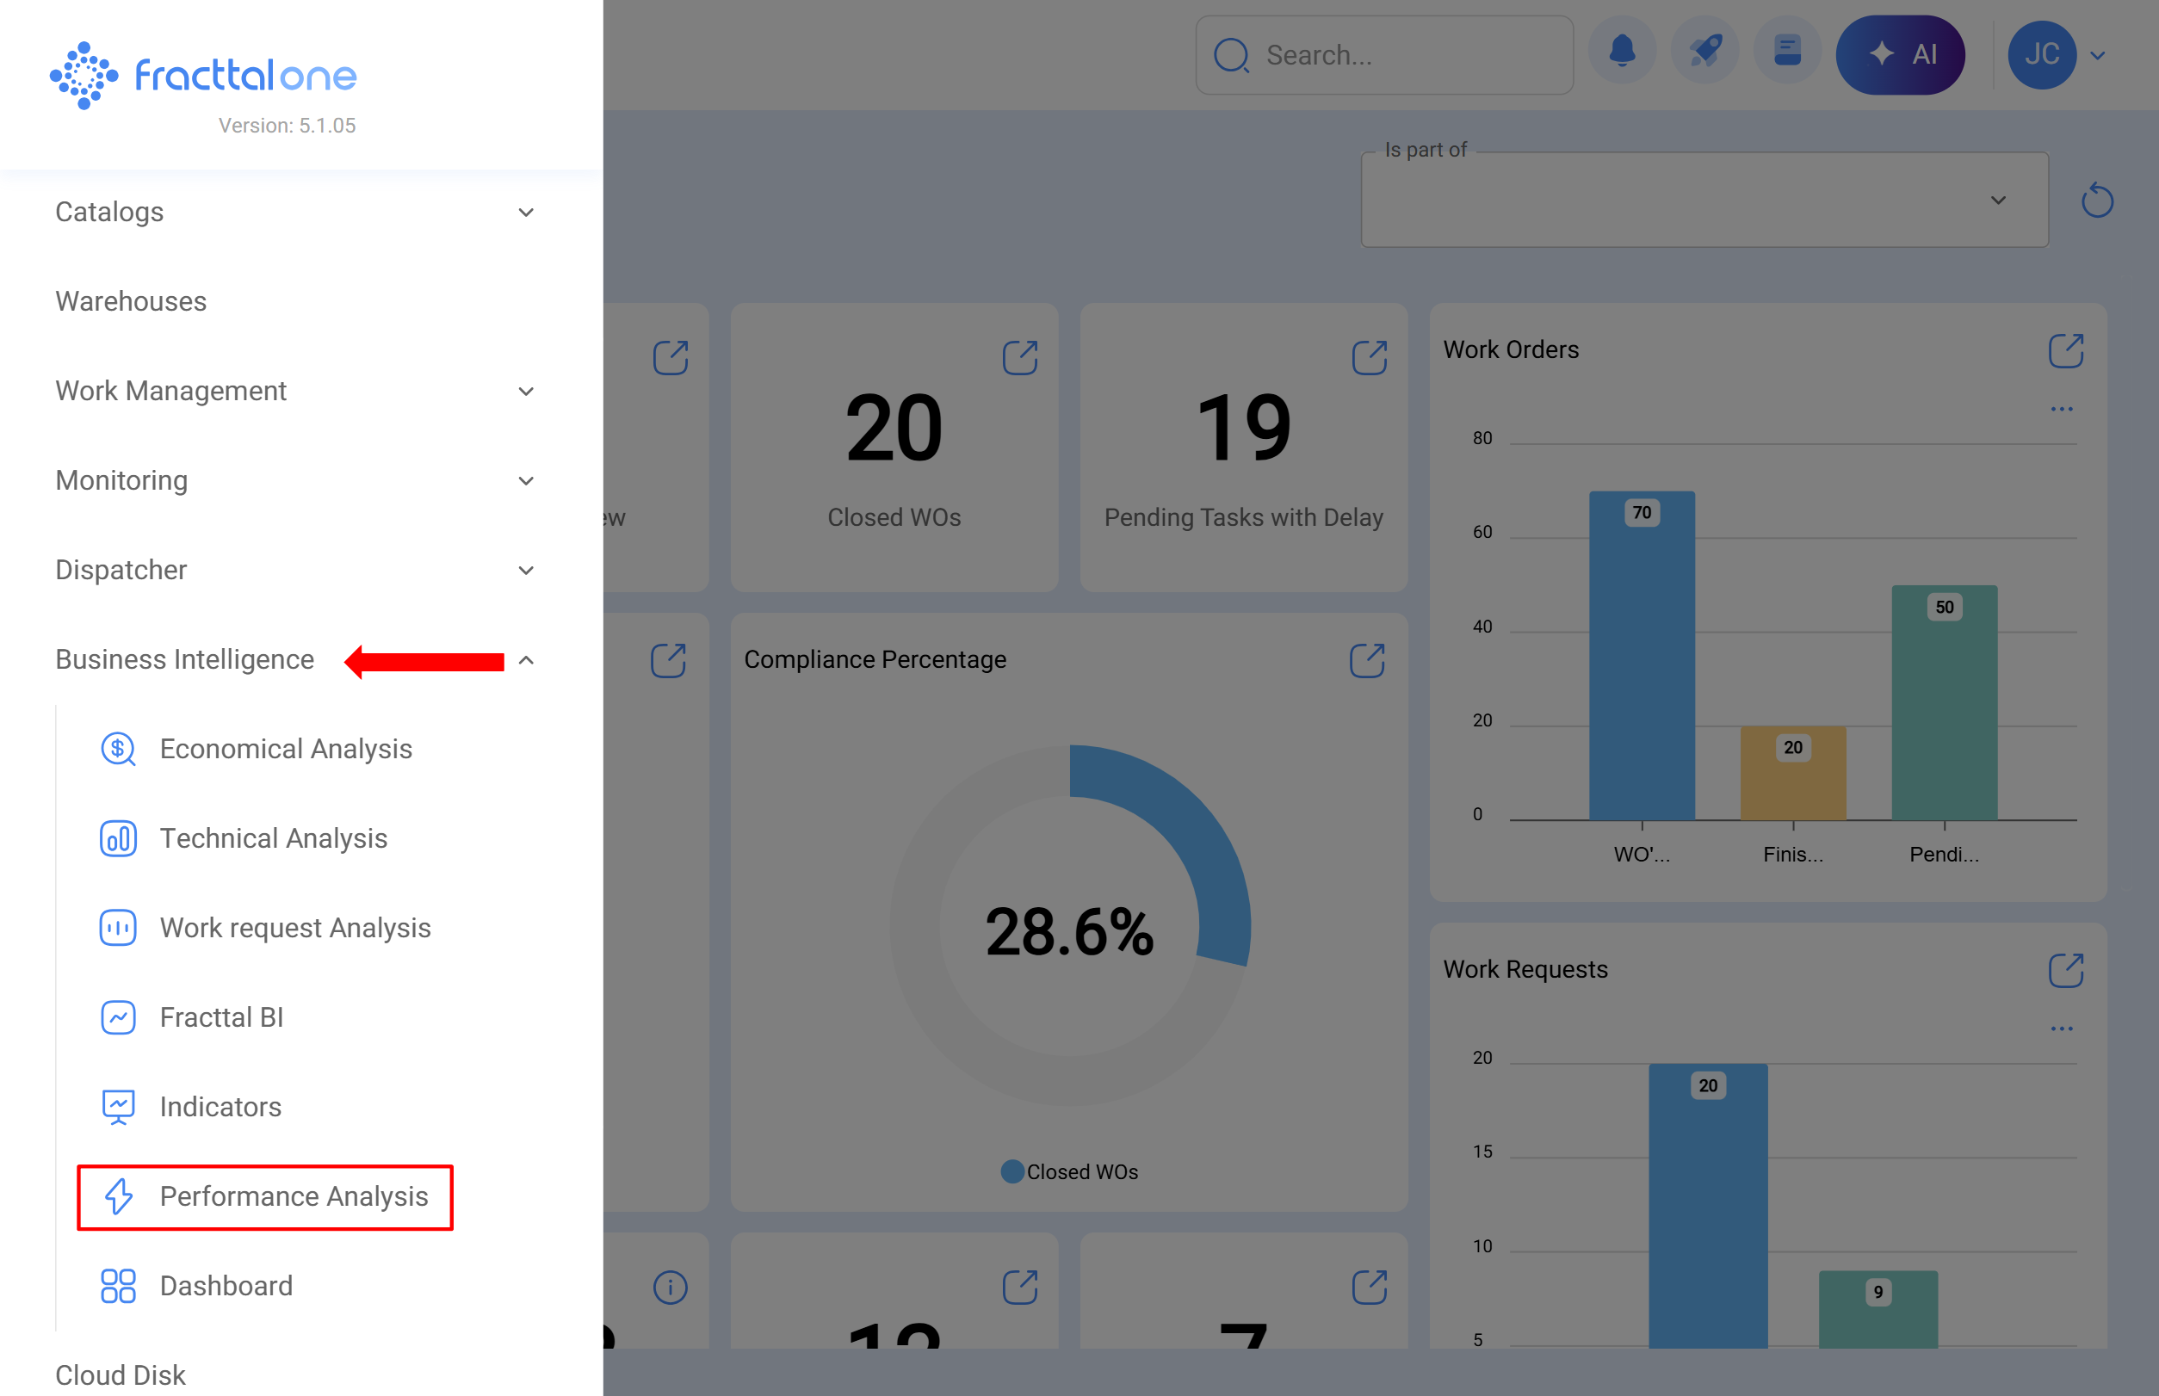This screenshot has height=1396, width=2159.
Task: Click Work Requests chart three-dot options
Action: click(x=2060, y=1028)
